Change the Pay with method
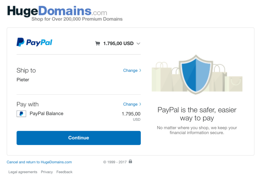 coord(130,104)
